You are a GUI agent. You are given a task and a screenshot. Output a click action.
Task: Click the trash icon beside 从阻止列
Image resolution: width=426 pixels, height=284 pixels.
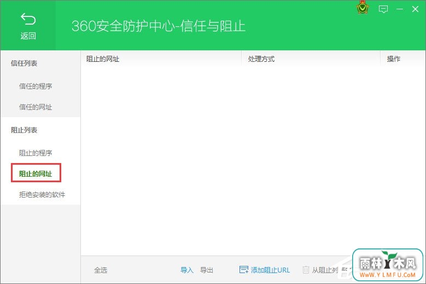[x=306, y=270]
